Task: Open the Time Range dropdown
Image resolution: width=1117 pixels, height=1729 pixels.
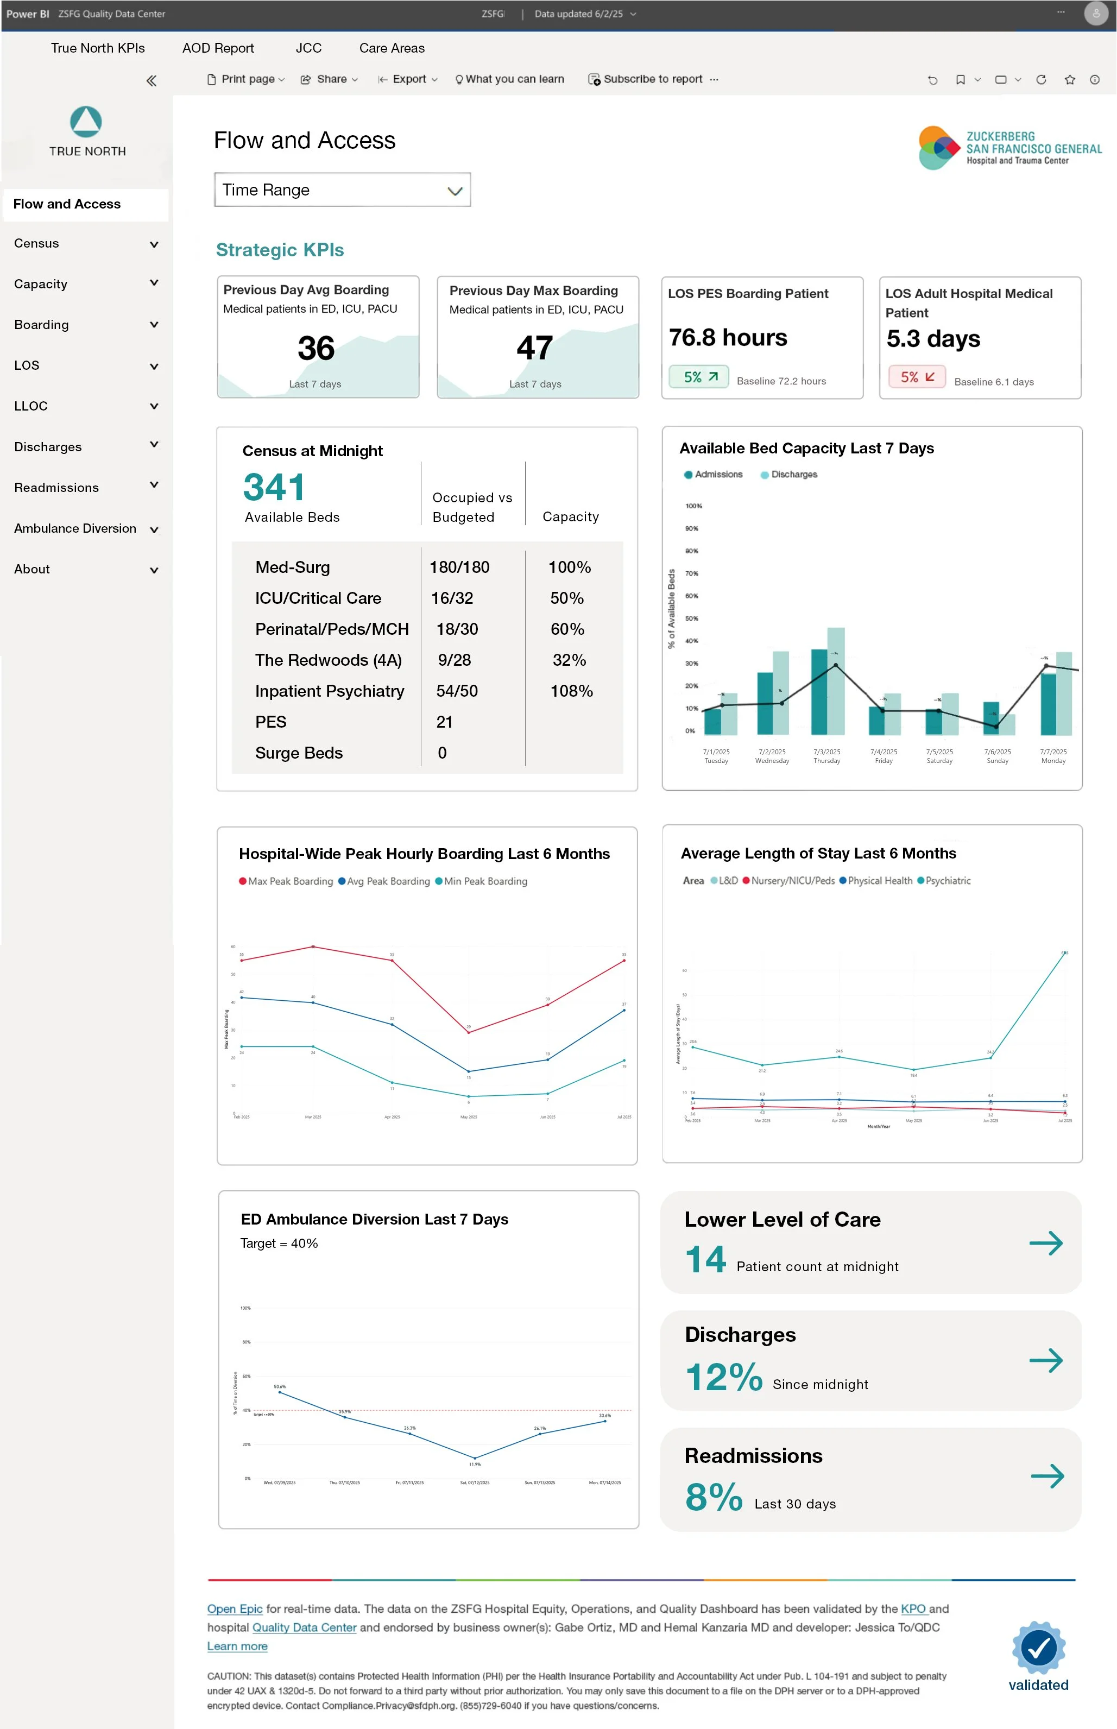Action: [456, 190]
